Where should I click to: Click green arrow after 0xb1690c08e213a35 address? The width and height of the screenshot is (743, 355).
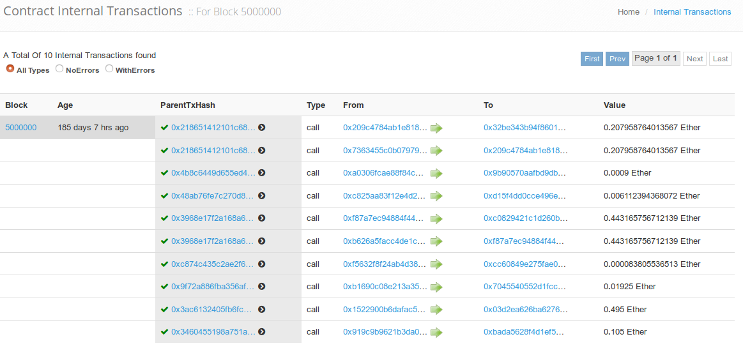coord(436,287)
